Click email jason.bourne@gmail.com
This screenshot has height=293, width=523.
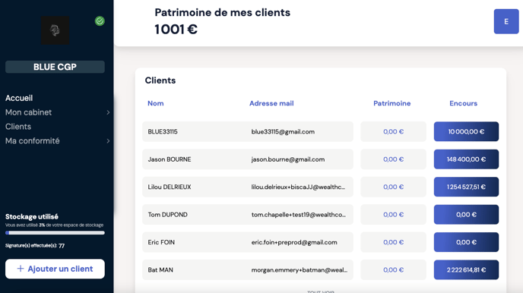click(x=288, y=159)
